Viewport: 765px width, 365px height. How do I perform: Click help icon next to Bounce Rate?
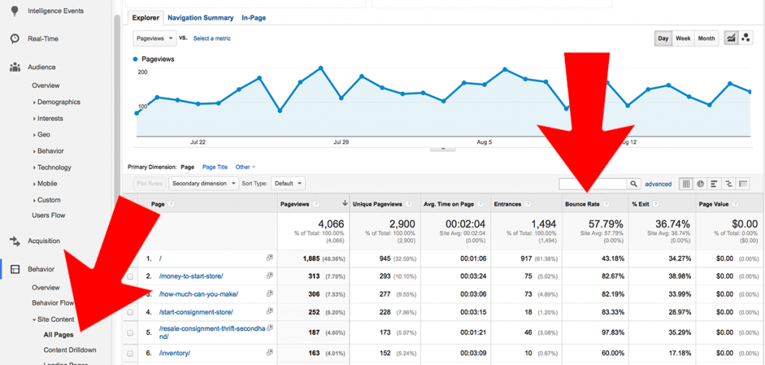[x=606, y=204]
